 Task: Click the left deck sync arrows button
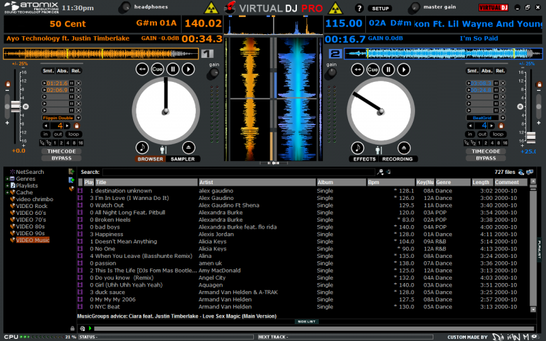[x=142, y=70]
